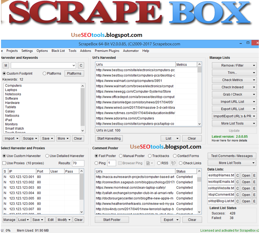Expand the Import URL List dropdown

[x=234, y=102]
